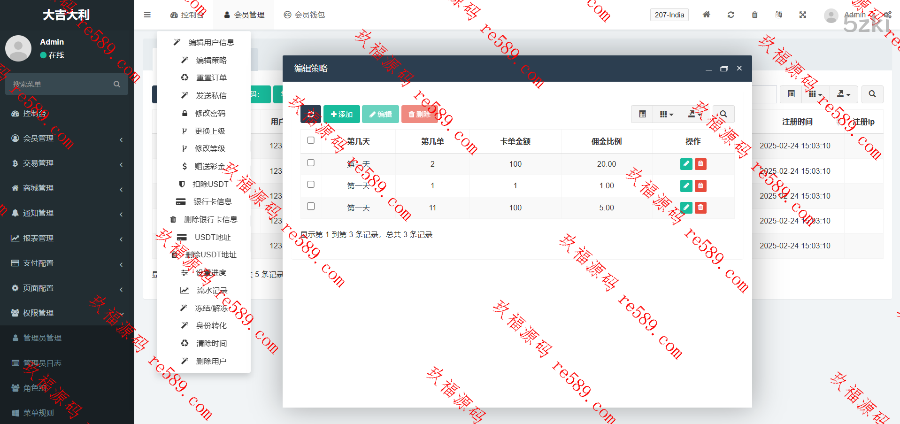Choose 银行卡信息 in the context menu

pos(212,201)
